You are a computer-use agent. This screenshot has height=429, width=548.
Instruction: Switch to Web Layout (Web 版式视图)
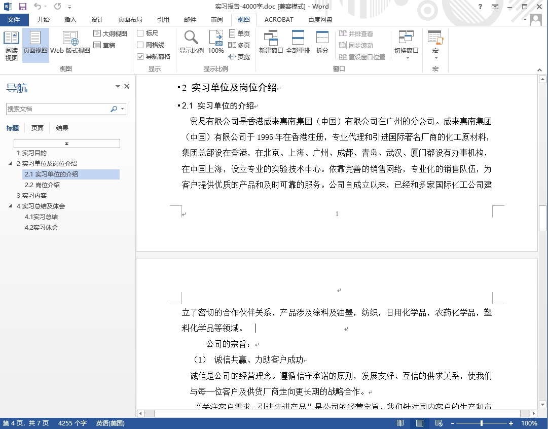click(x=70, y=45)
